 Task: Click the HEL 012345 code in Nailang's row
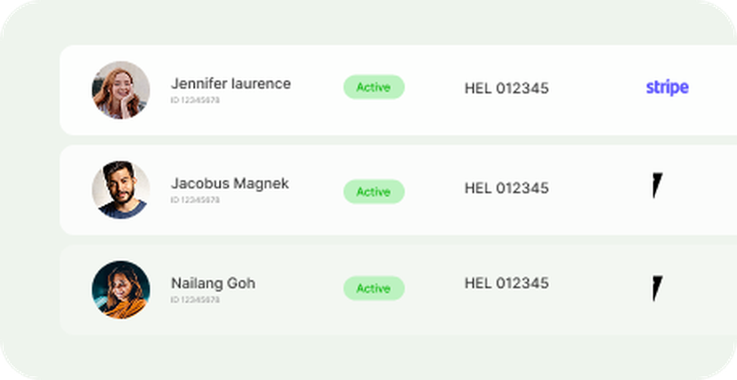click(x=506, y=283)
